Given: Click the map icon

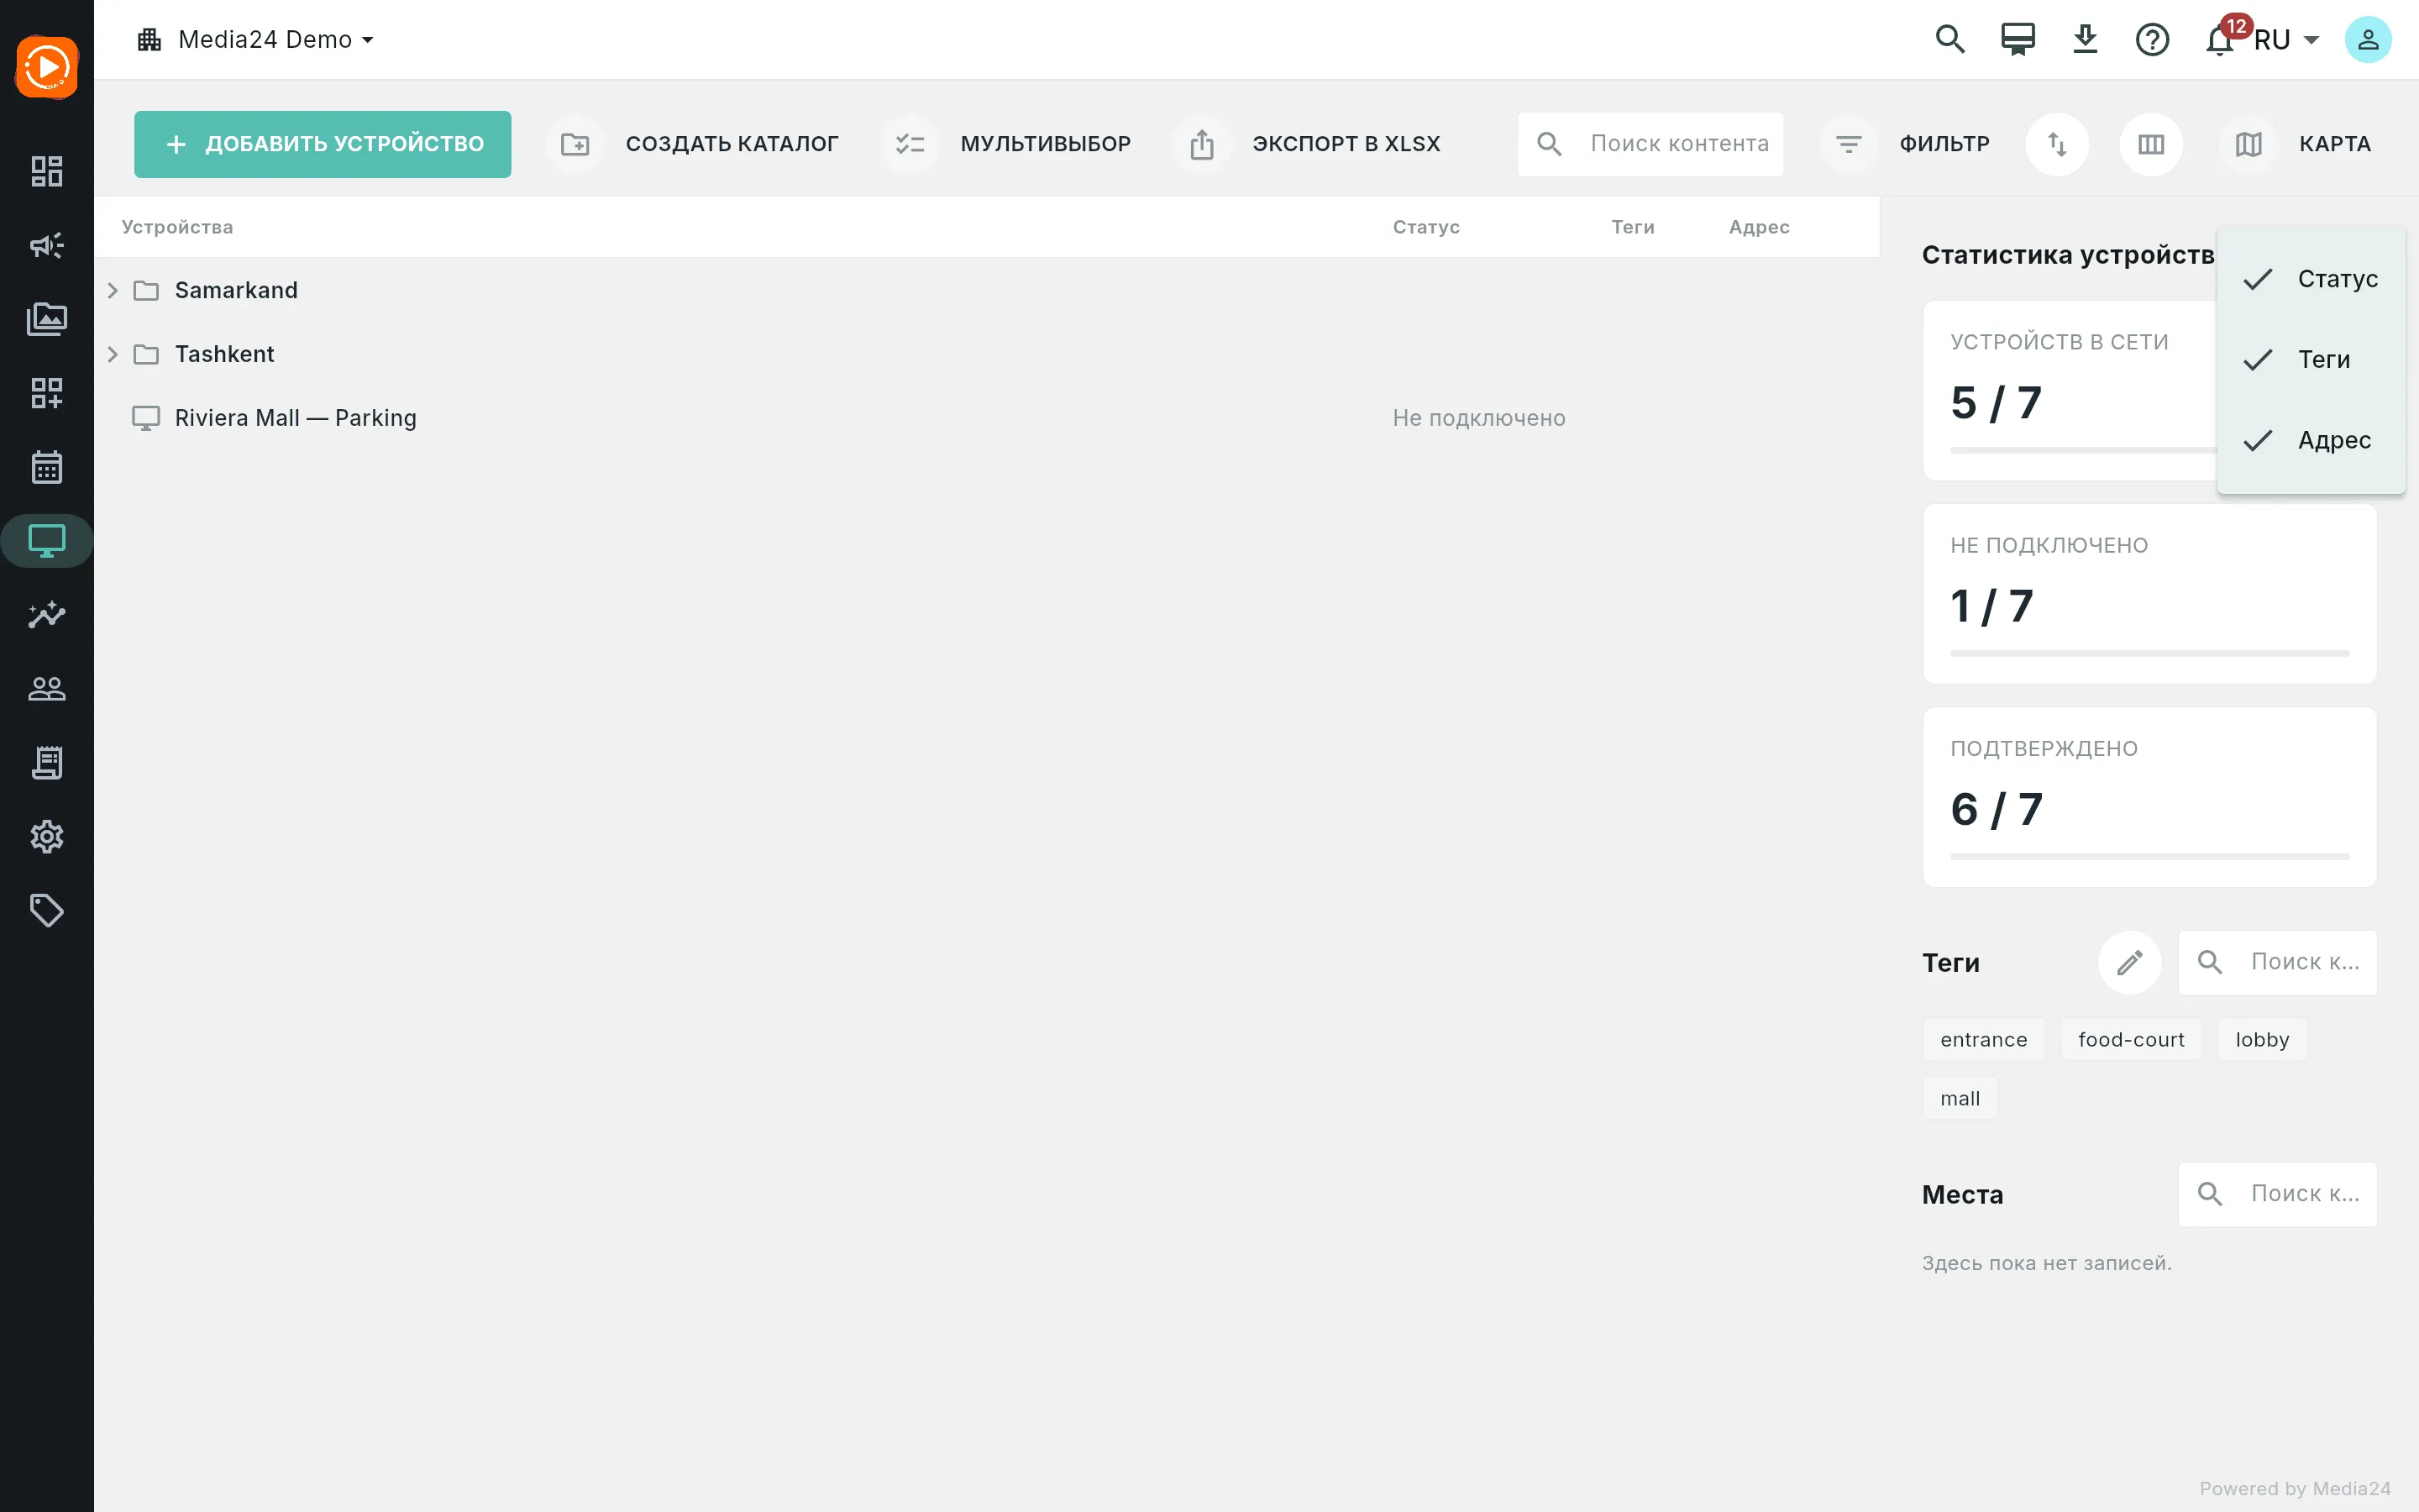Looking at the screenshot, I should coord(2248,144).
